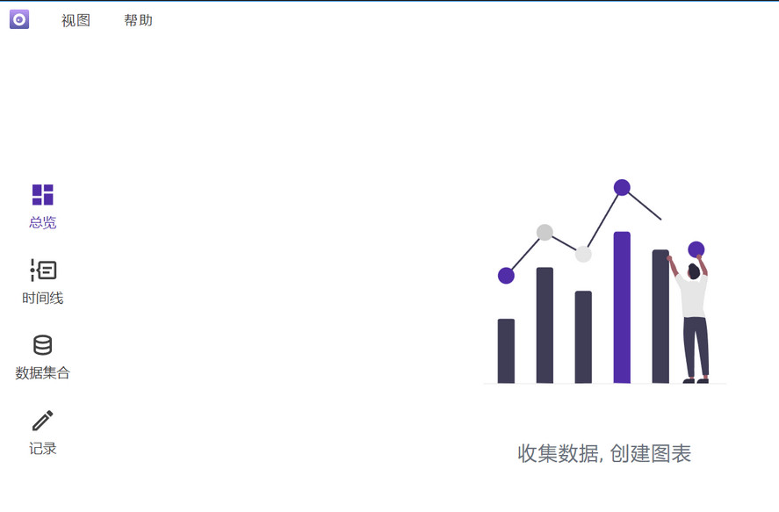Open the 记录 pencil icon
779x512 pixels.
pos(43,421)
